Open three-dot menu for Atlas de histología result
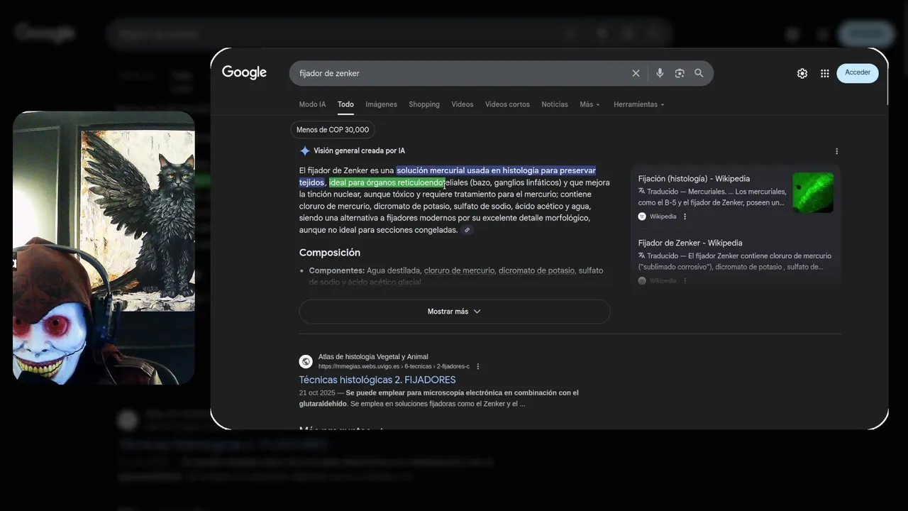 pos(477,366)
